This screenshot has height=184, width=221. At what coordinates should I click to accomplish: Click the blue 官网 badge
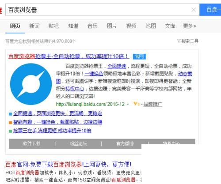coord(139,56)
